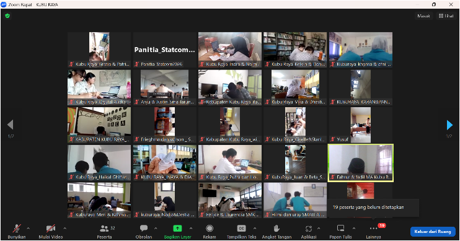460x241 pixels.
Task: Go to next gallery page arrow
Action: click(449, 125)
